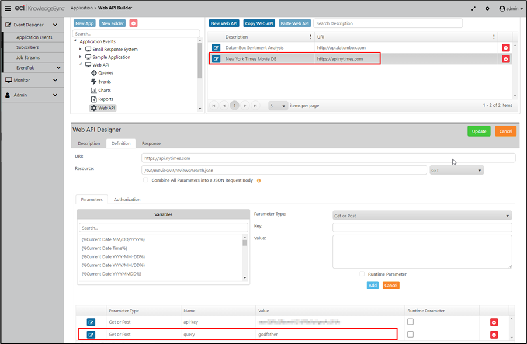
Task: Collapse the Web API tree node
Action: (x=80, y=64)
